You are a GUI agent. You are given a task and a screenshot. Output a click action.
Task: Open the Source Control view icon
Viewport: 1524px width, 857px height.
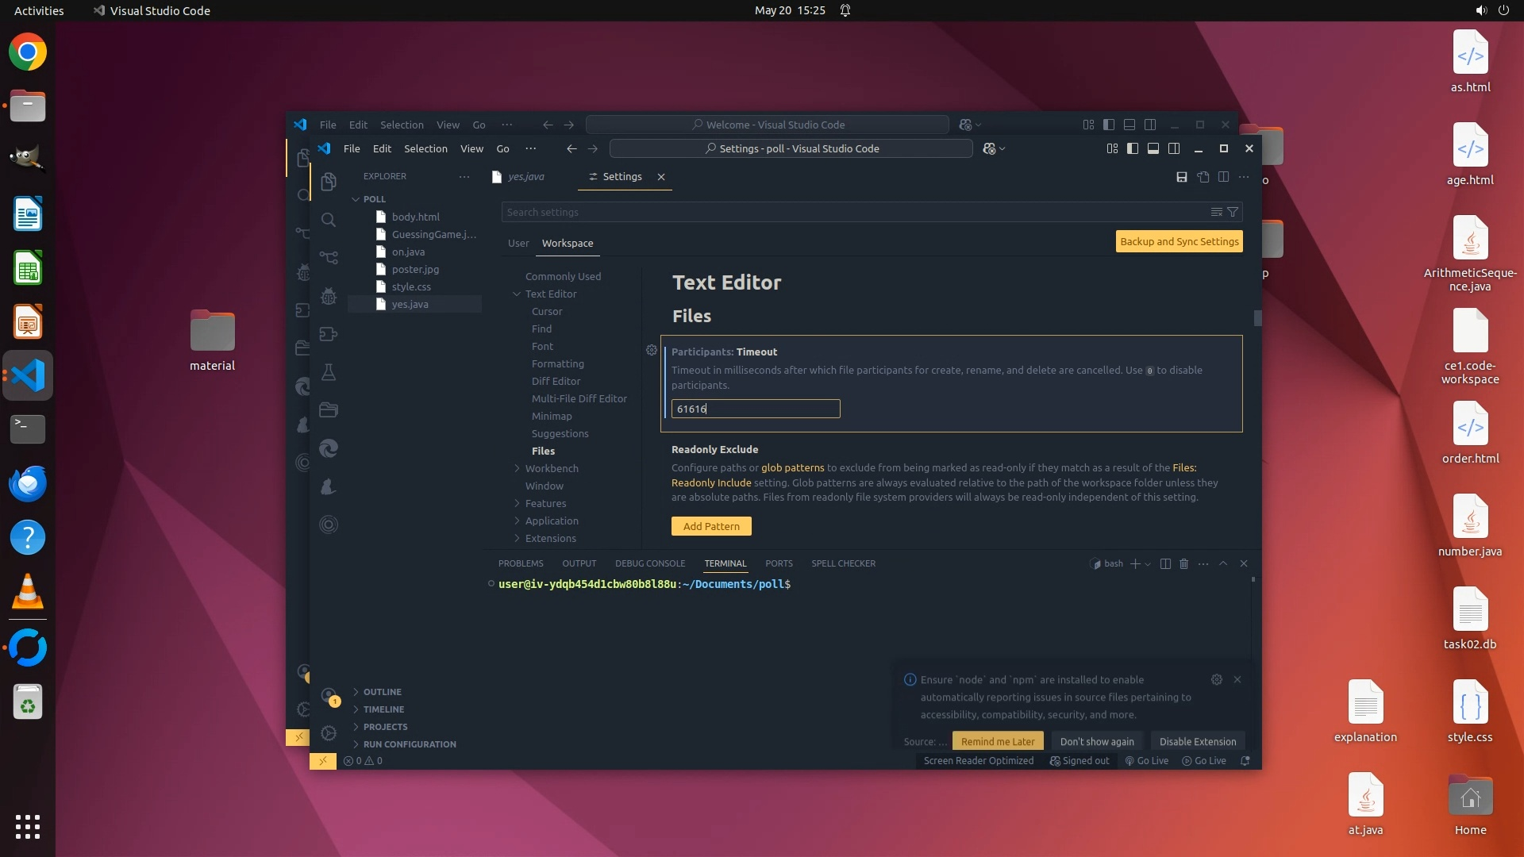click(x=329, y=257)
